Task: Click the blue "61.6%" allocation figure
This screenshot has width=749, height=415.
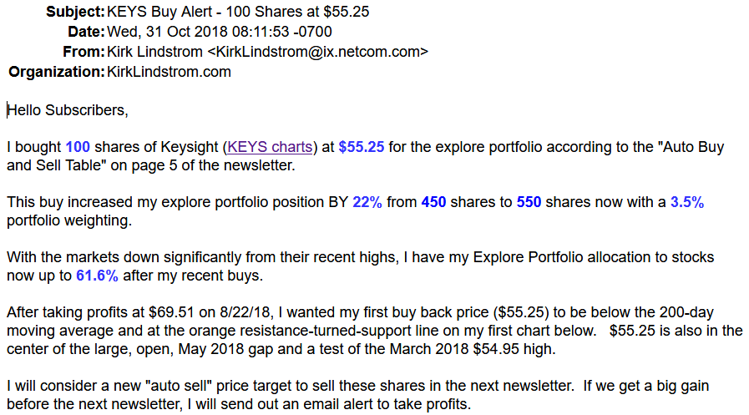Action: coord(97,275)
